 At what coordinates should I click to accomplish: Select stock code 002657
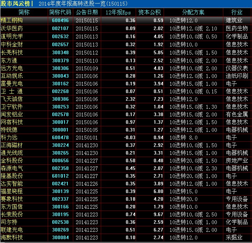60,45
